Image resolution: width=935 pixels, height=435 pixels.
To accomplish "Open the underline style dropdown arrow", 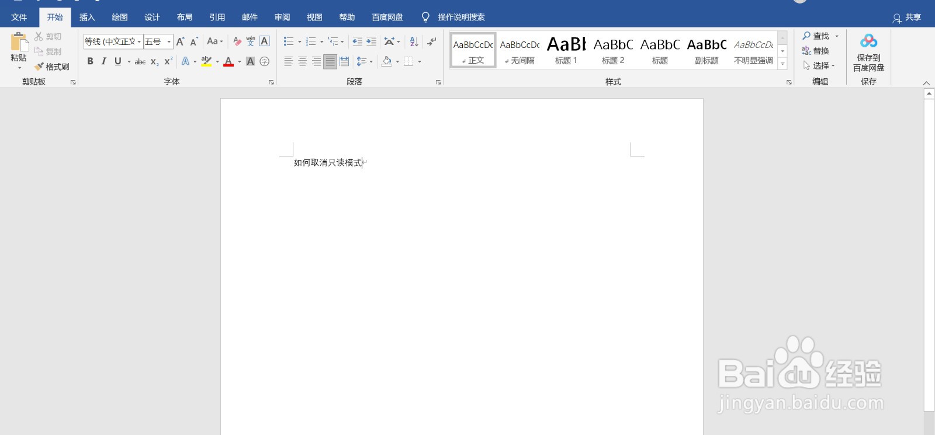I will pyautogui.click(x=129, y=61).
